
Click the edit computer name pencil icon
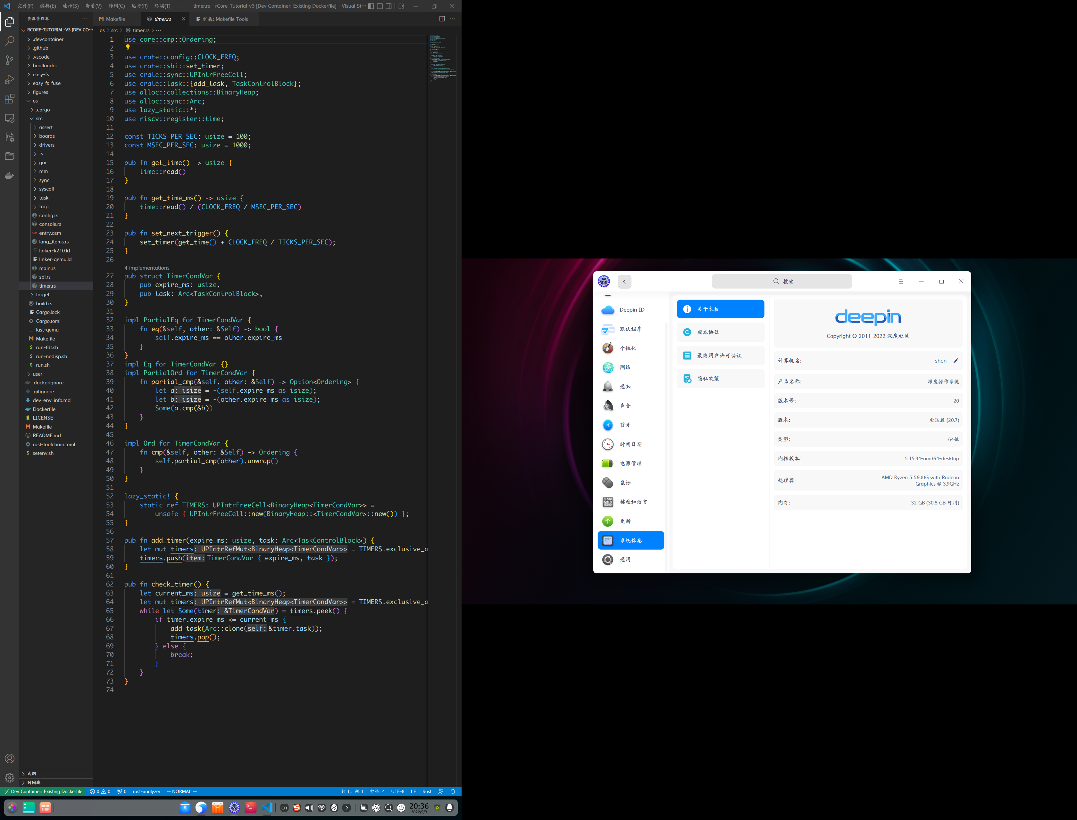[x=956, y=361]
